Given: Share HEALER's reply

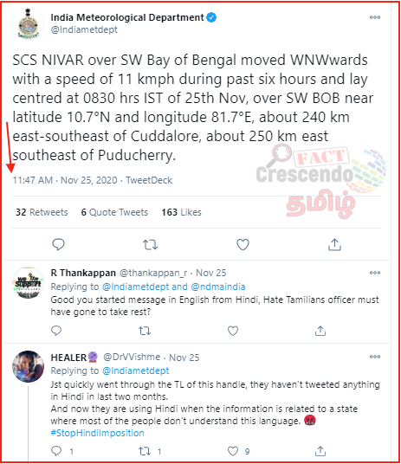Looking at the screenshot, I should coord(320,451).
